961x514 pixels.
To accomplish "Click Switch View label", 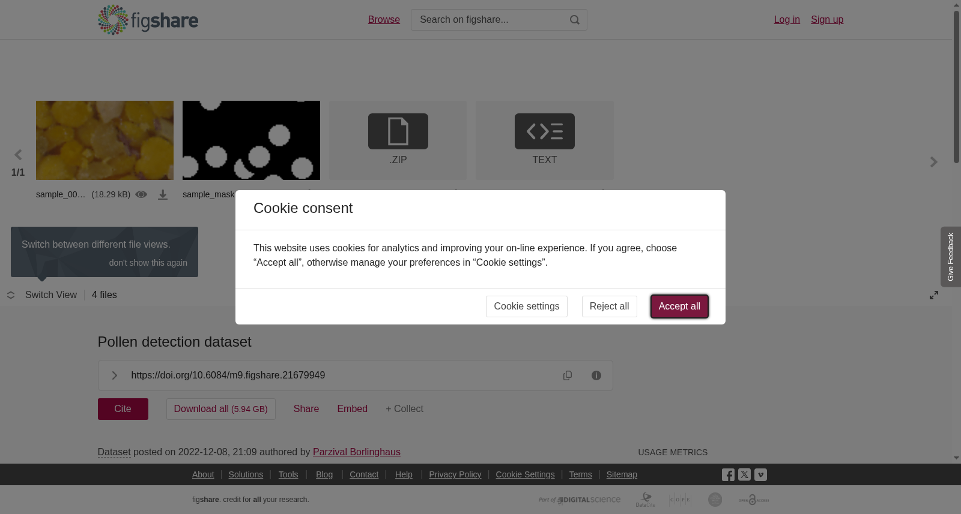I will [51, 295].
